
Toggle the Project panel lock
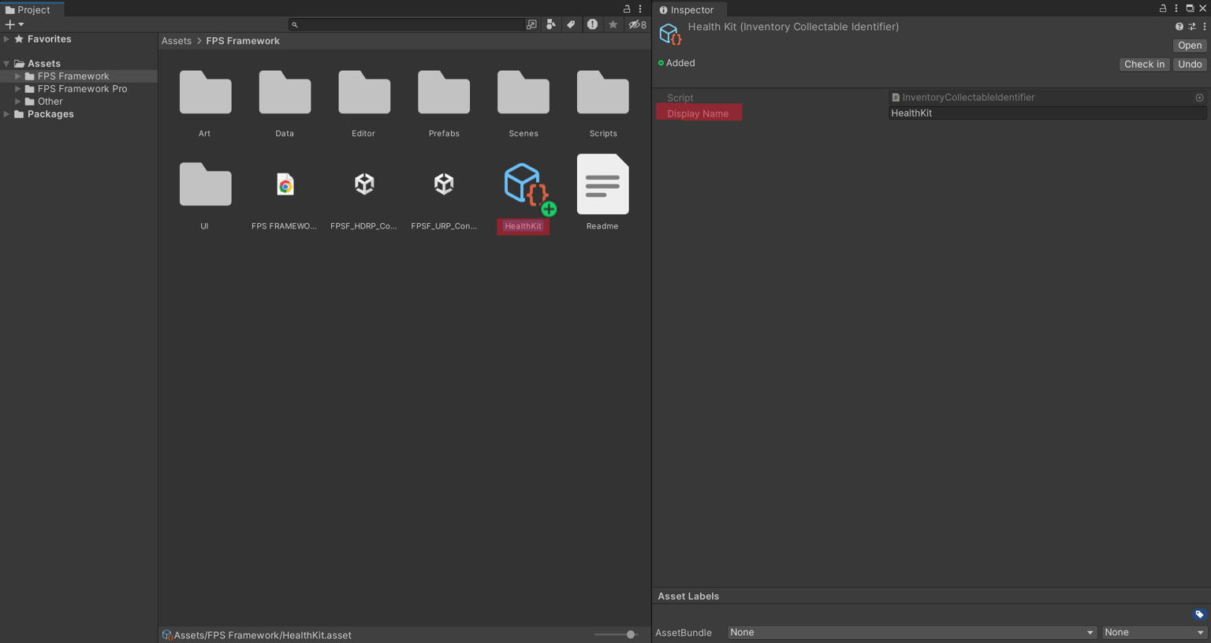[627, 9]
